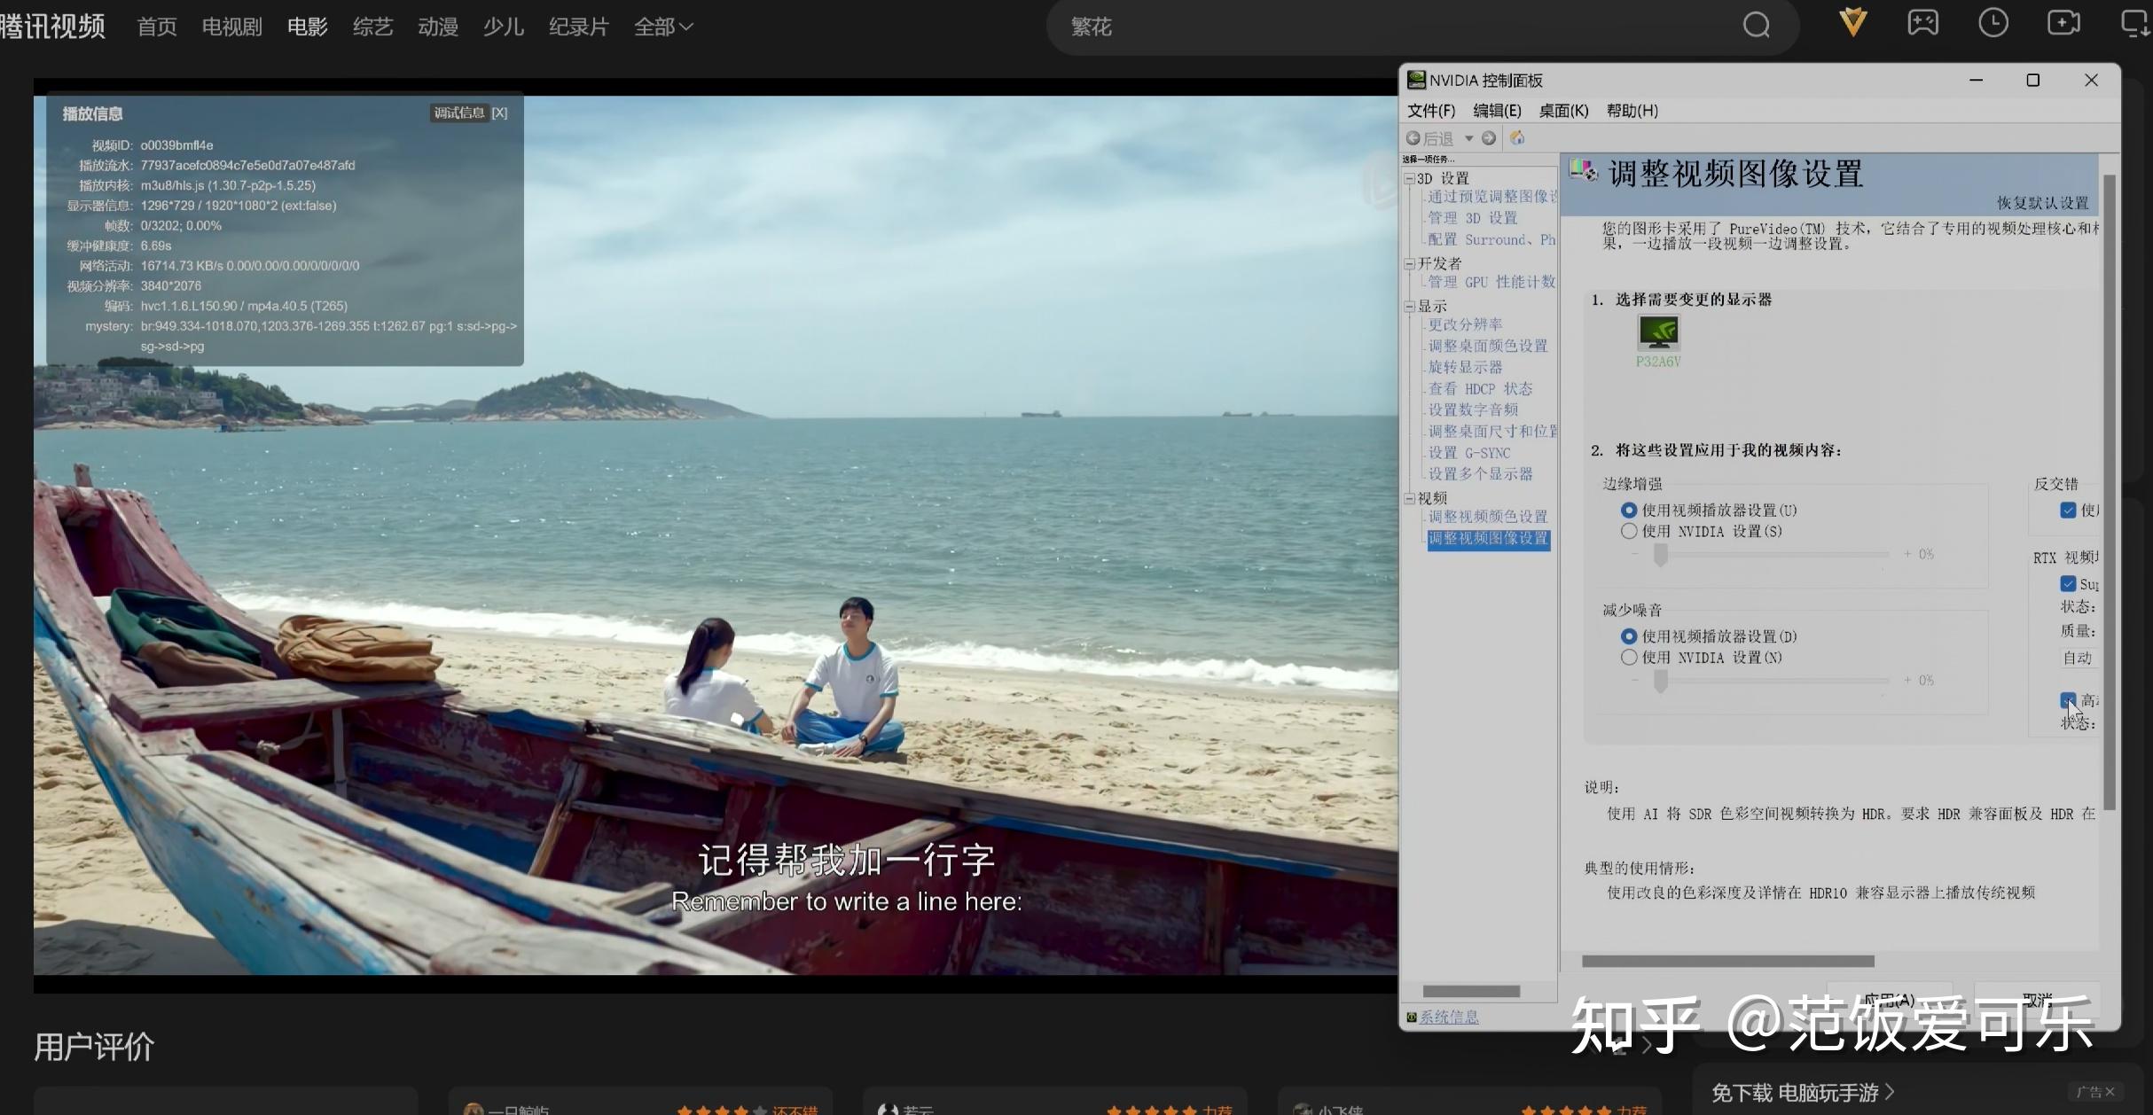Select the P32A6V display icon
This screenshot has width=2153, height=1115.
(x=1659, y=335)
